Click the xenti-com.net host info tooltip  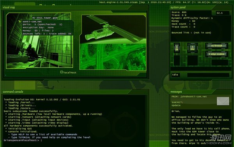[48, 28]
